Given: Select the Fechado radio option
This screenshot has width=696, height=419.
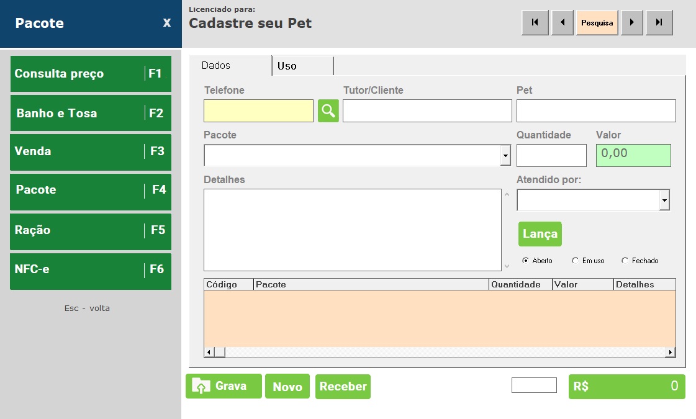Looking at the screenshot, I should 625,261.
